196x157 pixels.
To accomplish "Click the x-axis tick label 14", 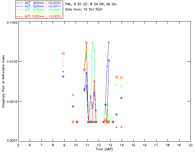I will tap(122, 145).
